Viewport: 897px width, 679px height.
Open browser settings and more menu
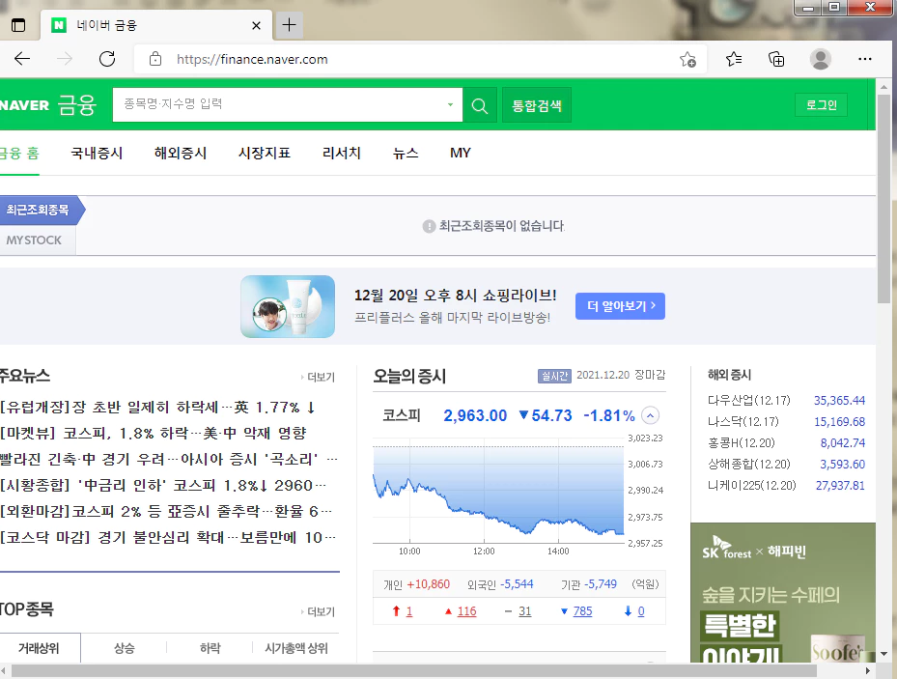tap(865, 59)
